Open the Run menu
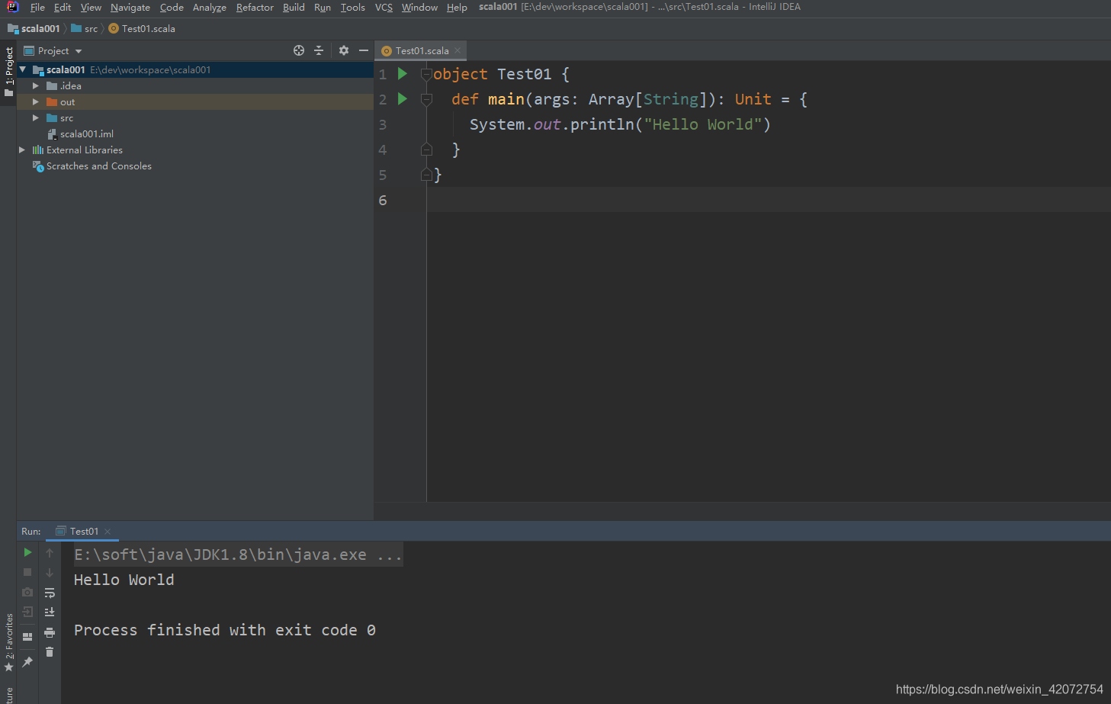This screenshot has height=704, width=1111. click(323, 8)
